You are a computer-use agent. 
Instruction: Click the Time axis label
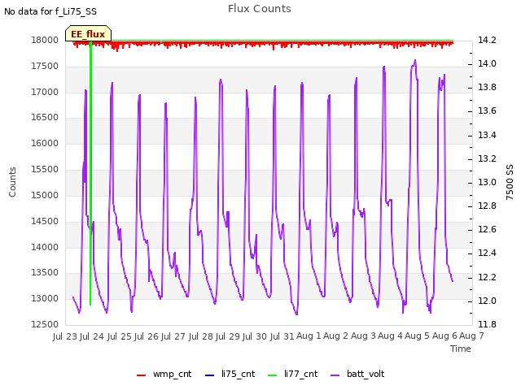coord(461,349)
